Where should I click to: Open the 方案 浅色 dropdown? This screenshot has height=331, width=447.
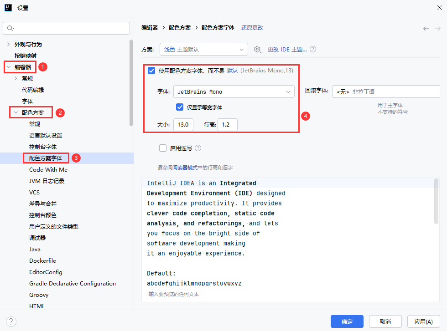[x=203, y=49]
